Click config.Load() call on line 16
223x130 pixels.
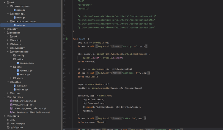pyautogui.click(x=101, y=42)
